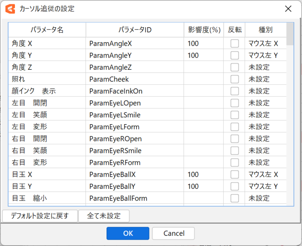Close the カーソル追従の設定 dialog
Screen dimensions: 302x246
288,9
